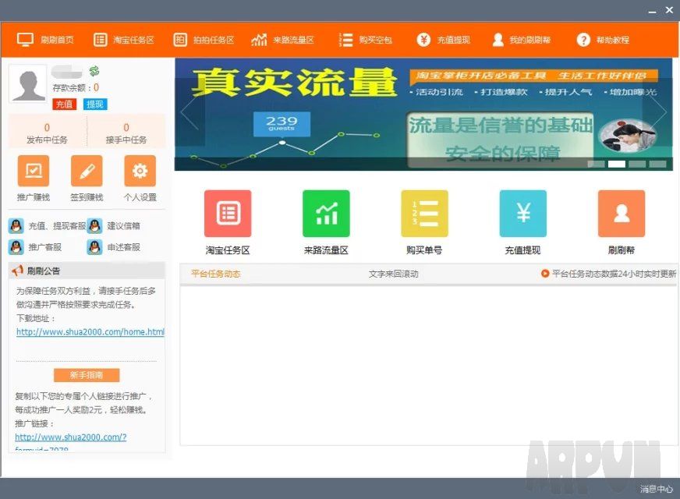This screenshot has width=680, height=499.
Task: Click banner's left arrow for previous slide
Action: point(188,113)
